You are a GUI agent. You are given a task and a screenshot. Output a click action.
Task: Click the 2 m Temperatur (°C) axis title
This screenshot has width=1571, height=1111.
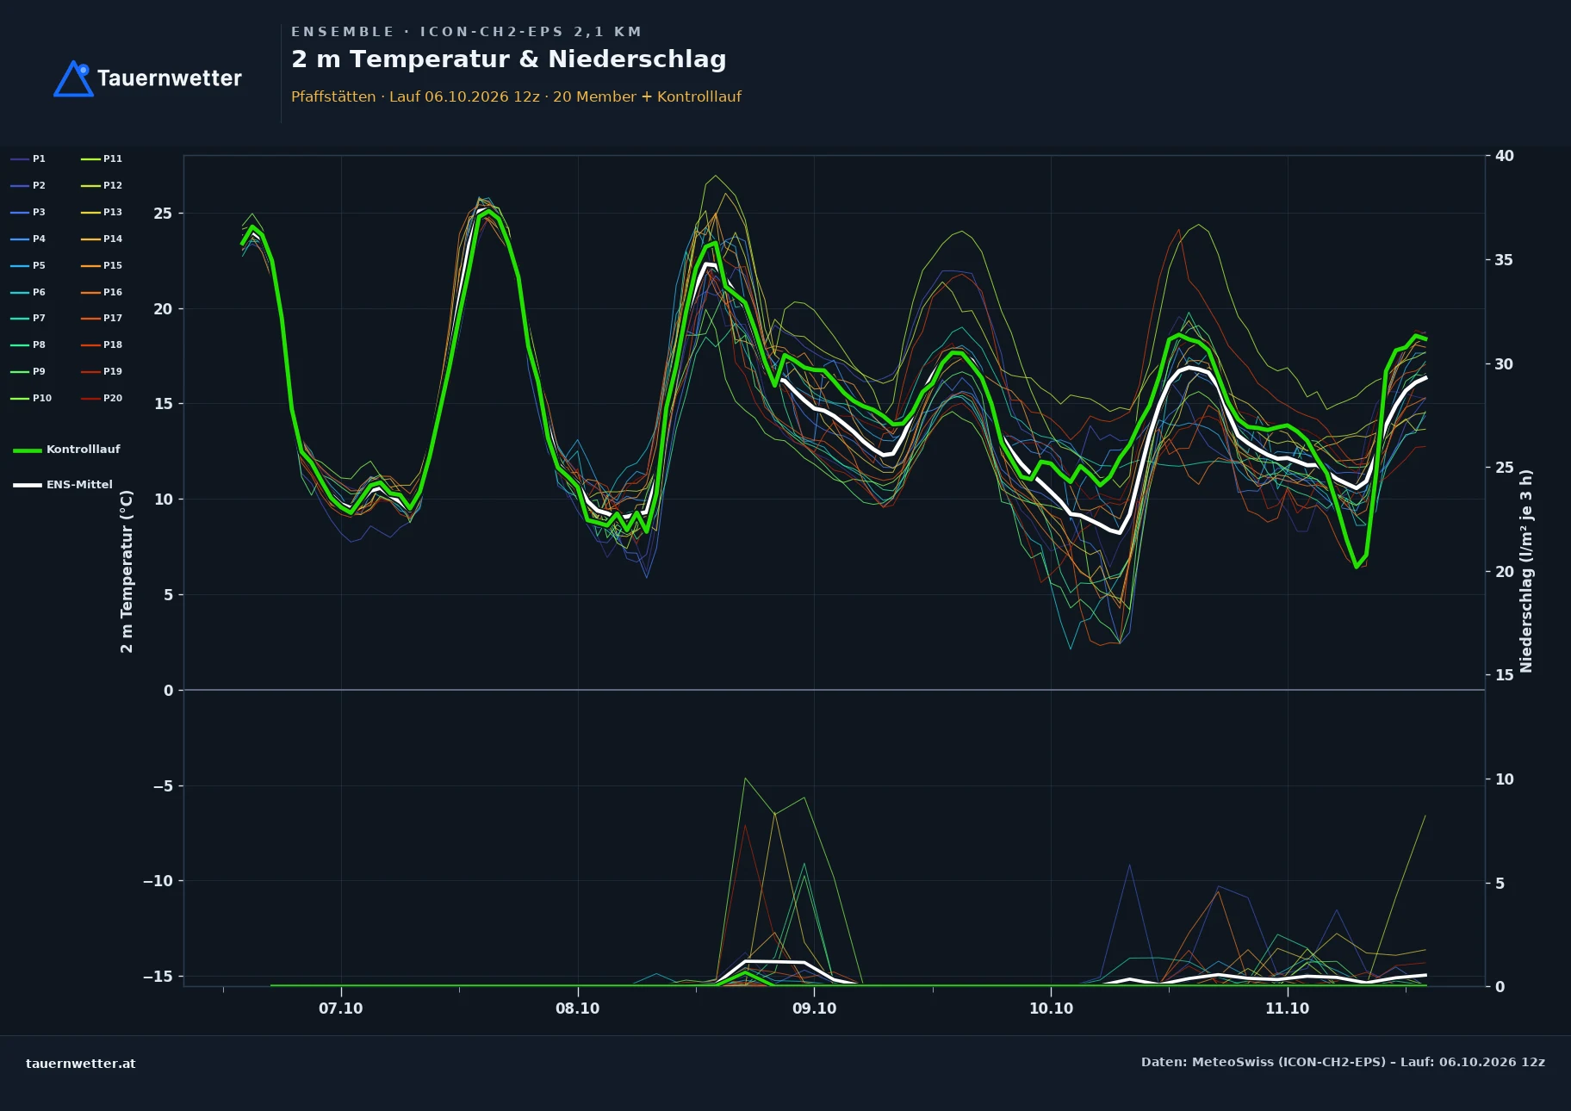point(127,571)
